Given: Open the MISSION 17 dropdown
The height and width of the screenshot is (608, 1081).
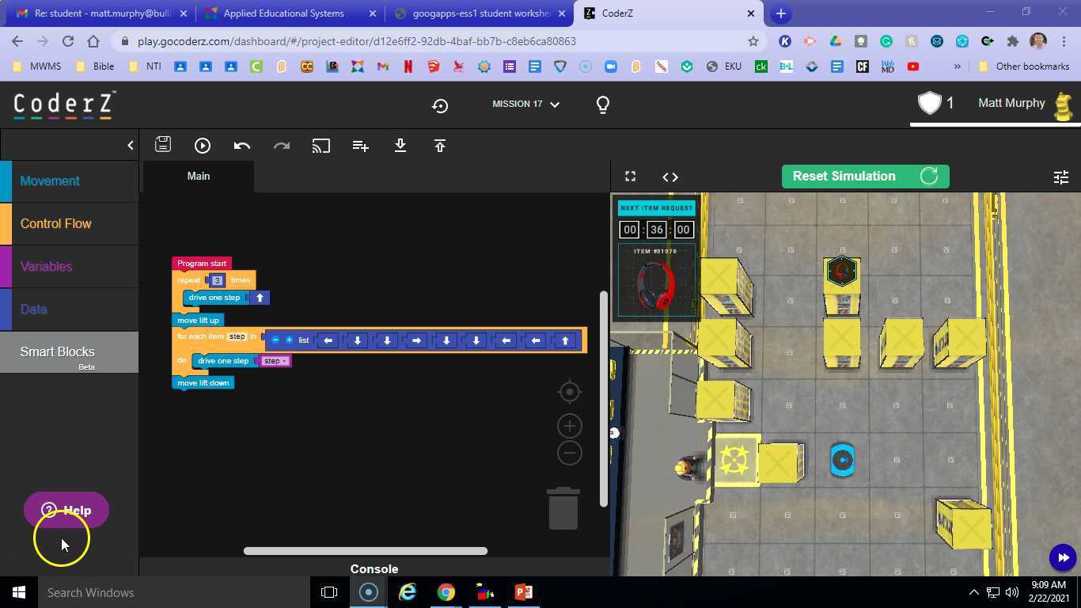Looking at the screenshot, I should coord(525,104).
